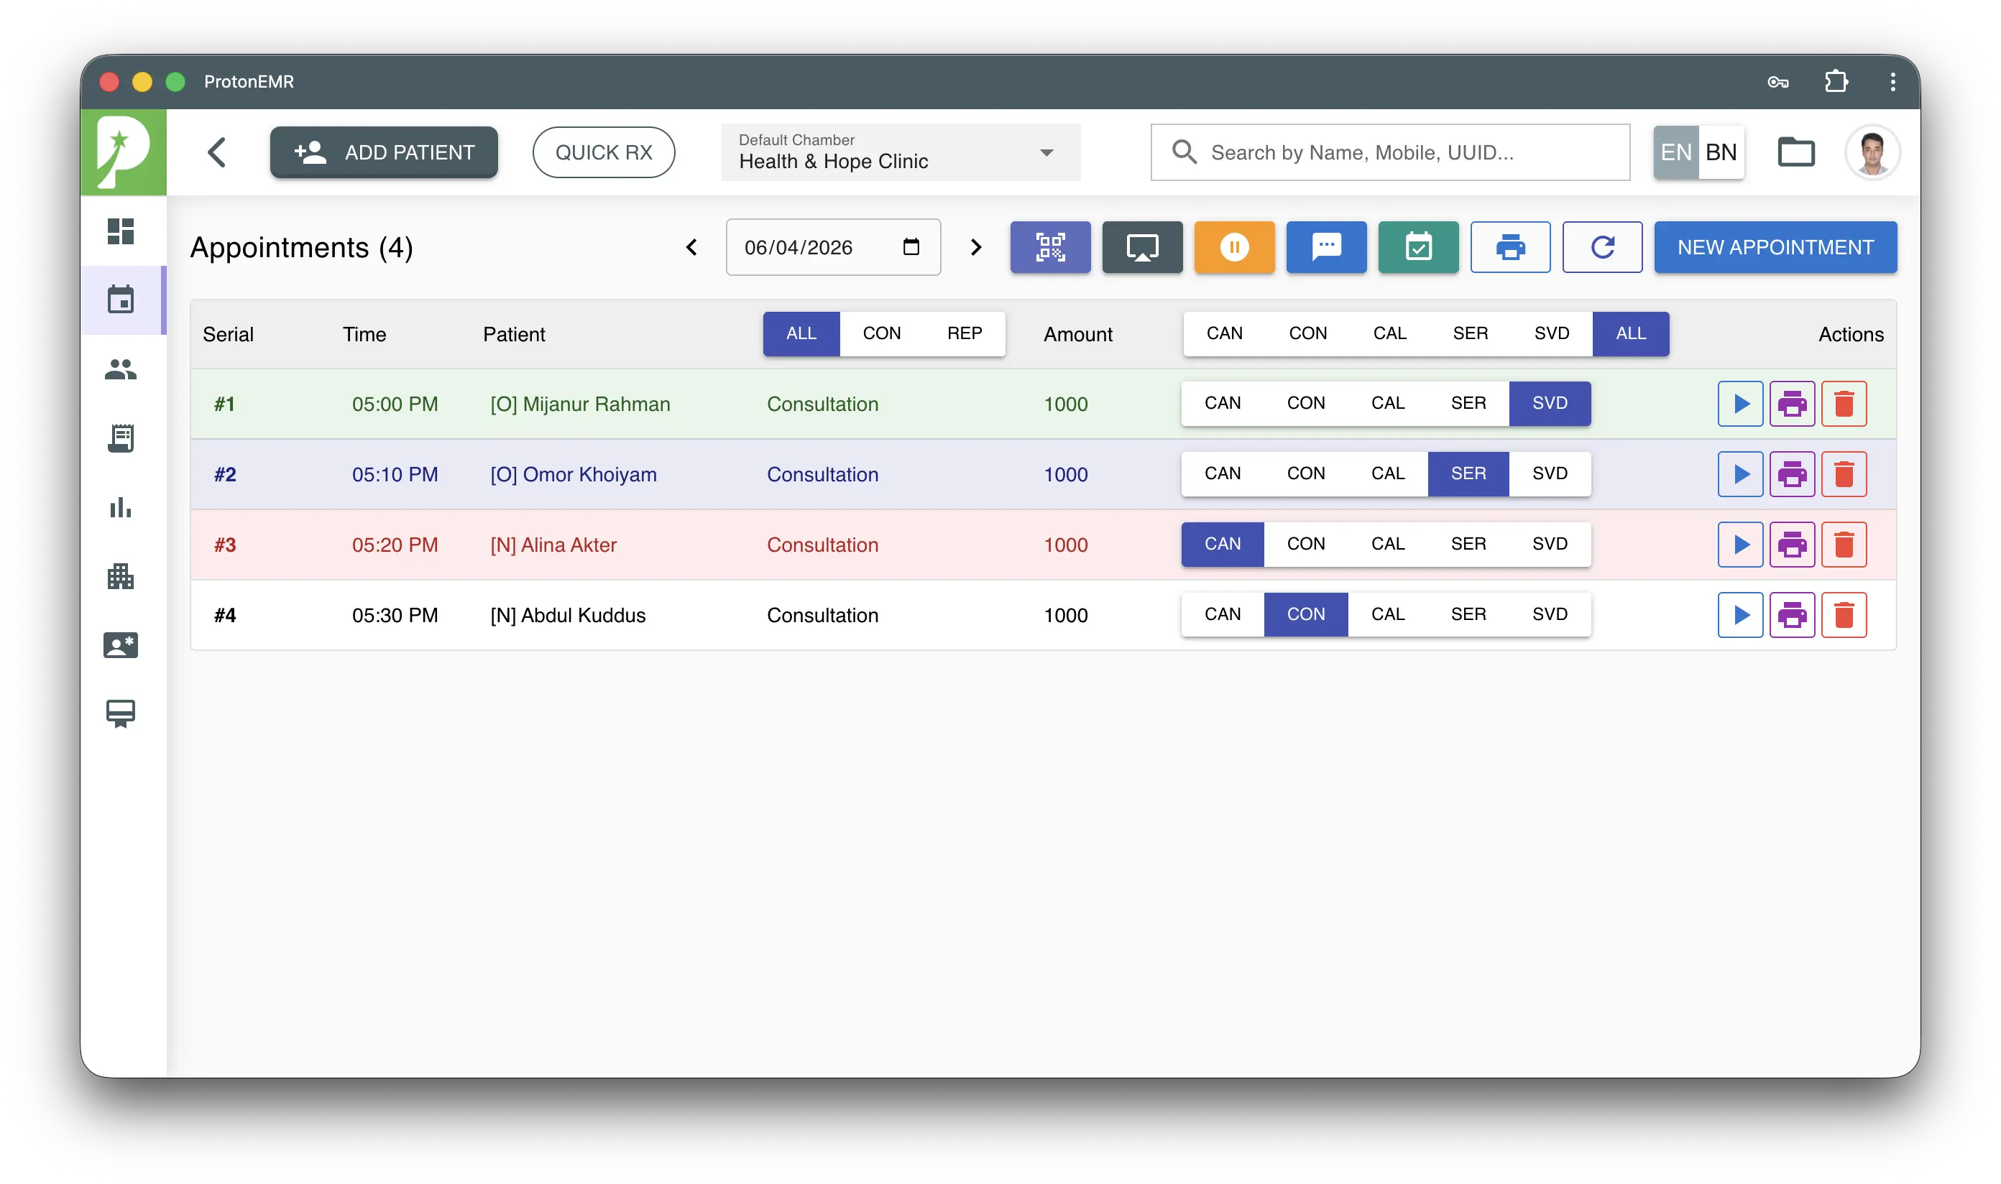Screen dimensions: 2001x1184
Task: Open the QR code scanner button
Action: click(x=1050, y=247)
